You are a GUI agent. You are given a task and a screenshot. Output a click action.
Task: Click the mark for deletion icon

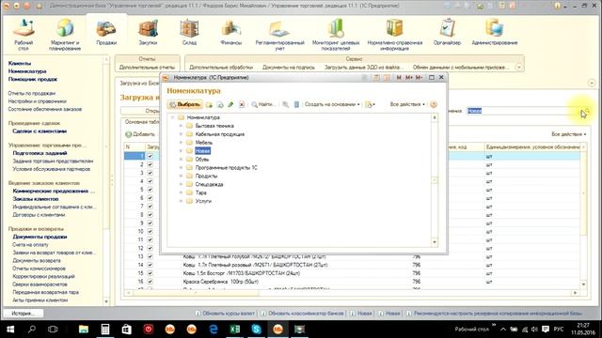[242, 104]
